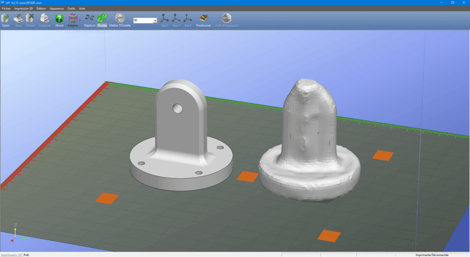Screen dimensions: 470x257
Task: Click the Positionner placement icon
Action: pos(204,18)
